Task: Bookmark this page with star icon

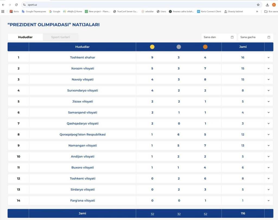Action: point(258,5)
